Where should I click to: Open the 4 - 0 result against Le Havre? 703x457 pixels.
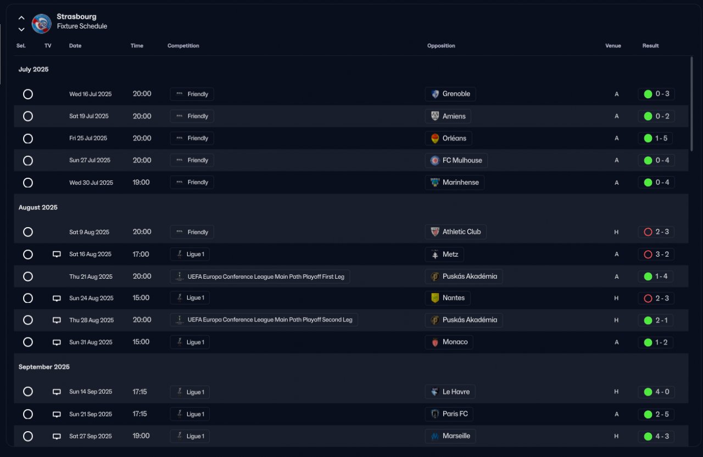656,392
